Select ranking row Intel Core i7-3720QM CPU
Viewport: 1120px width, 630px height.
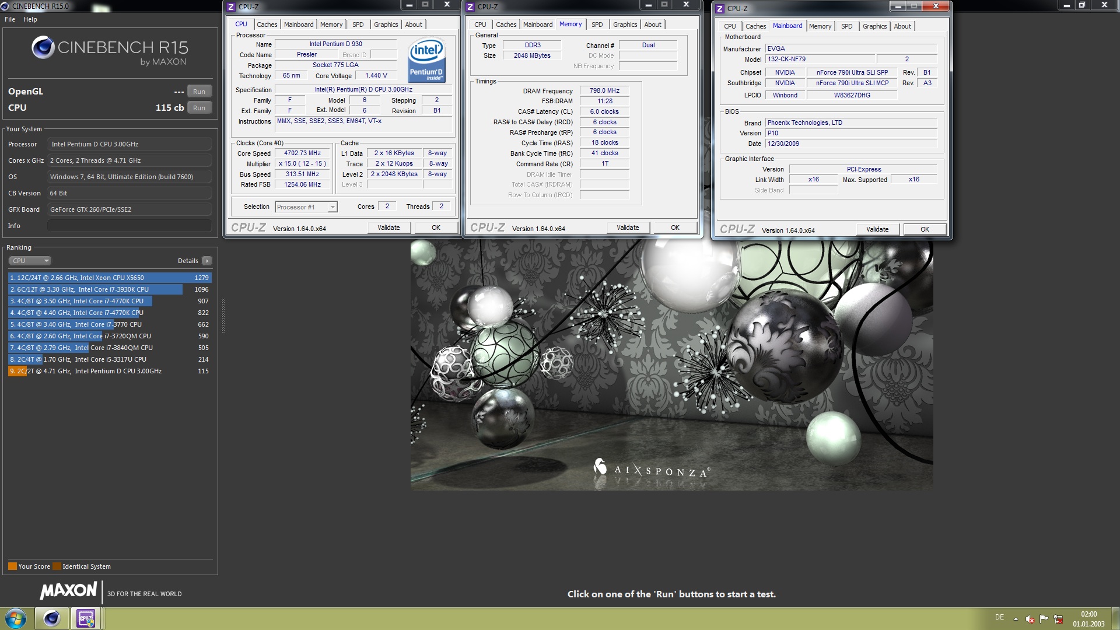tap(110, 336)
